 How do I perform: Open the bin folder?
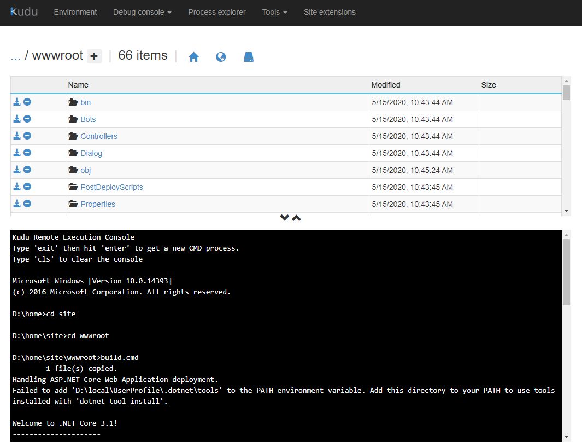tap(85, 102)
